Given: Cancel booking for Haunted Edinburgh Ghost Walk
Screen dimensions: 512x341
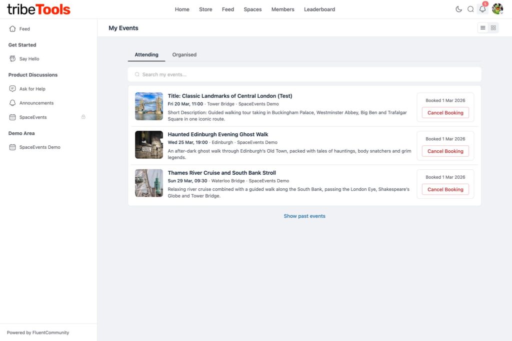Looking at the screenshot, I should click(445, 151).
